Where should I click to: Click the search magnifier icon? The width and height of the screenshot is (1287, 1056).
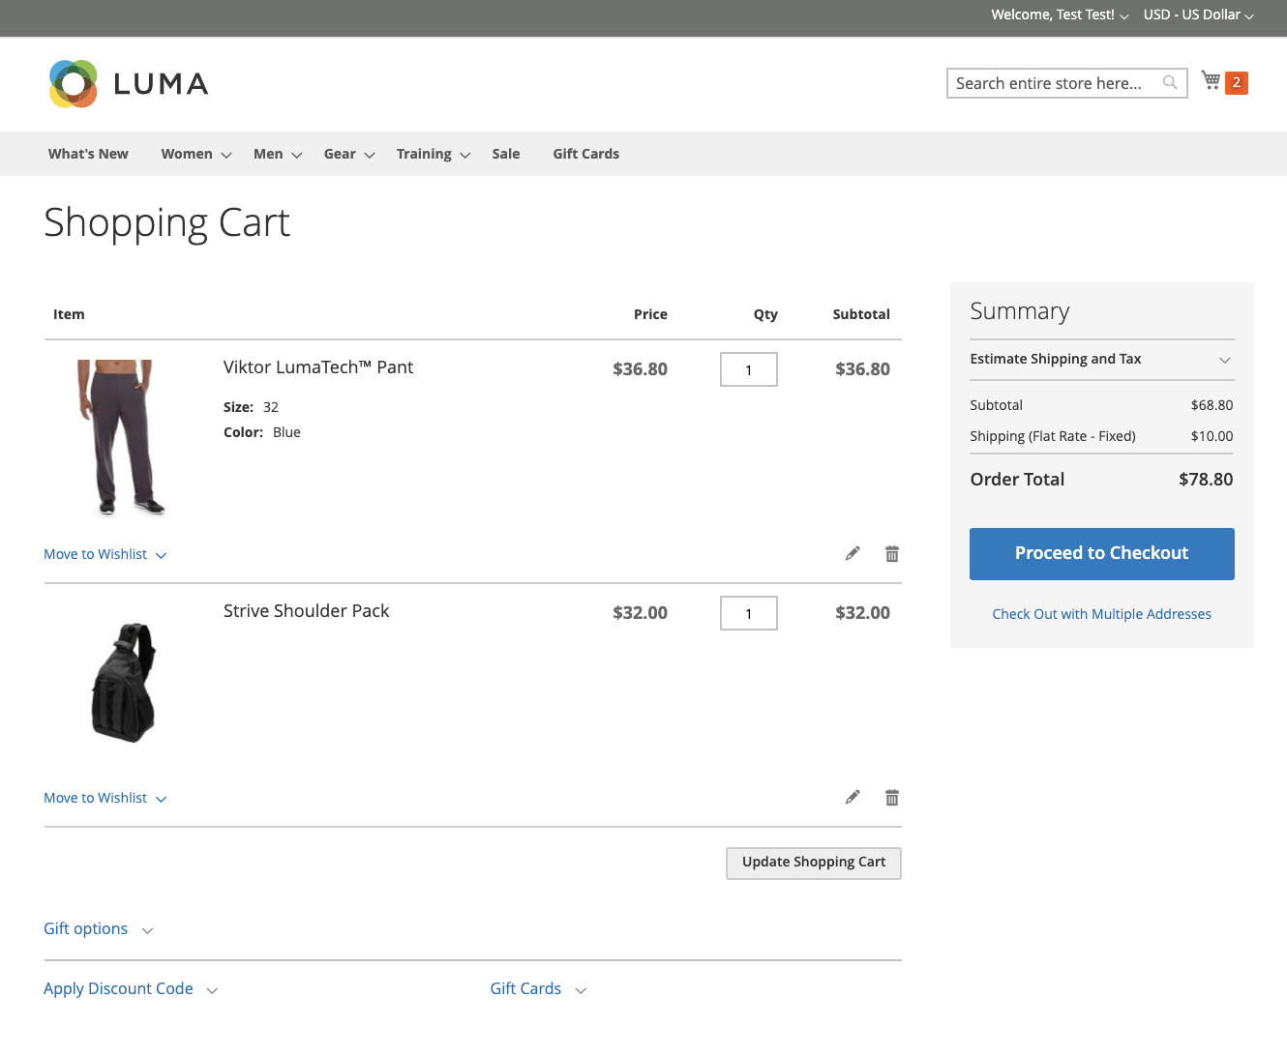tap(1170, 82)
